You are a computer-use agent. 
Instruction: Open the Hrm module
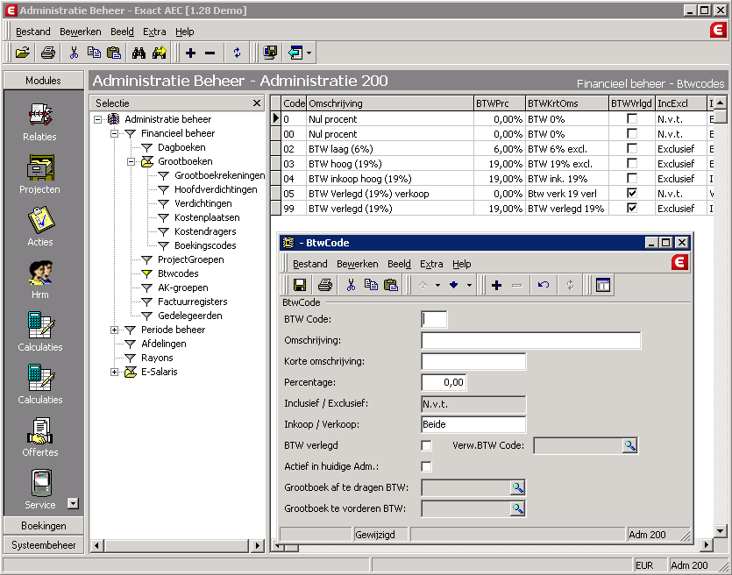40,280
